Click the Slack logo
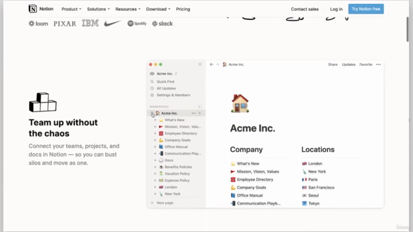Screen dimensions: 413x232 [x=162, y=24]
